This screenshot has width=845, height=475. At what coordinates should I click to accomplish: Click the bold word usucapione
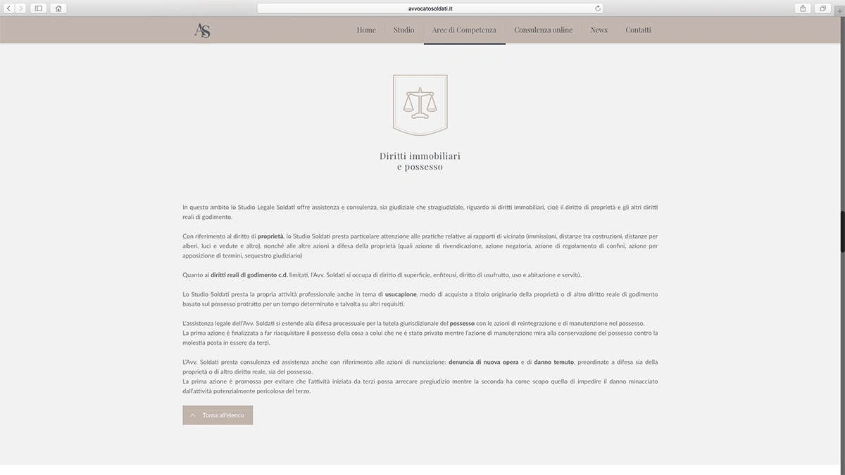tap(401, 294)
